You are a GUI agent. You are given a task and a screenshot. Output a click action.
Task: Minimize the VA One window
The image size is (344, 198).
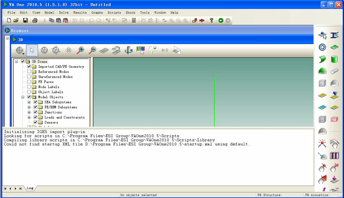click(324, 5)
